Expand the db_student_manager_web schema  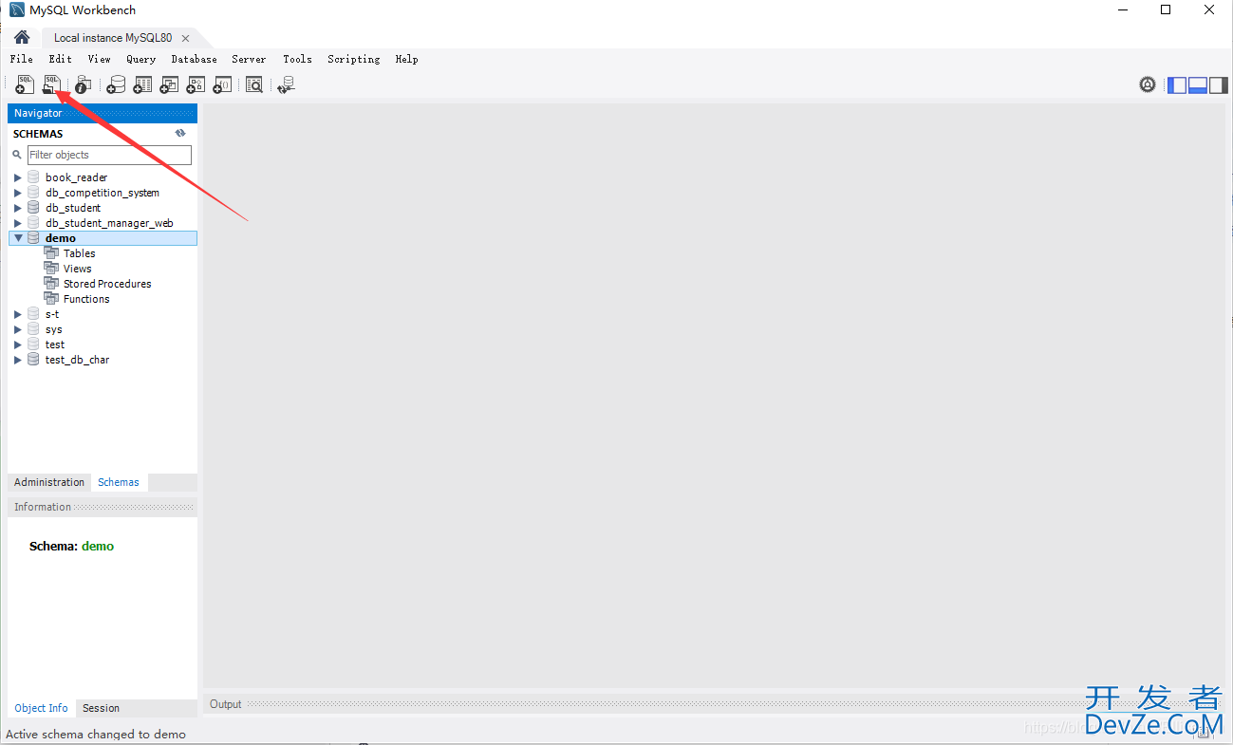(17, 223)
